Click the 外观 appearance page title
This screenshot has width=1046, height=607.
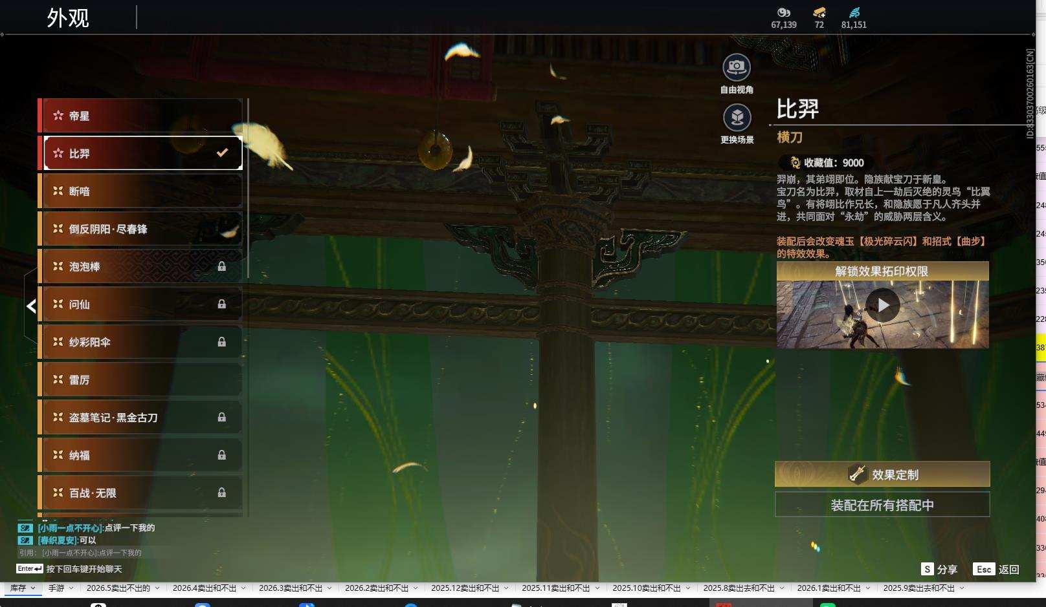coord(67,17)
